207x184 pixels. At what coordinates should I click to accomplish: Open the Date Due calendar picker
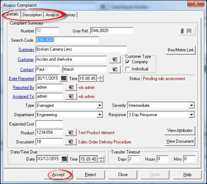(x=64, y=159)
